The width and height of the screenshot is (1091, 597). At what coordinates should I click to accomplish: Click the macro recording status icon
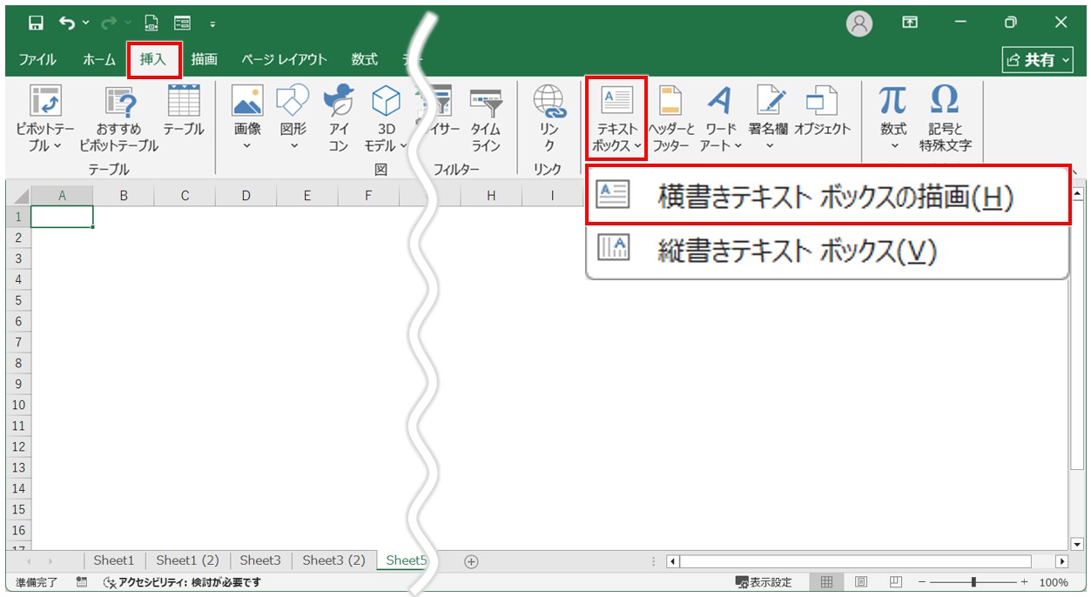pyautogui.click(x=82, y=582)
